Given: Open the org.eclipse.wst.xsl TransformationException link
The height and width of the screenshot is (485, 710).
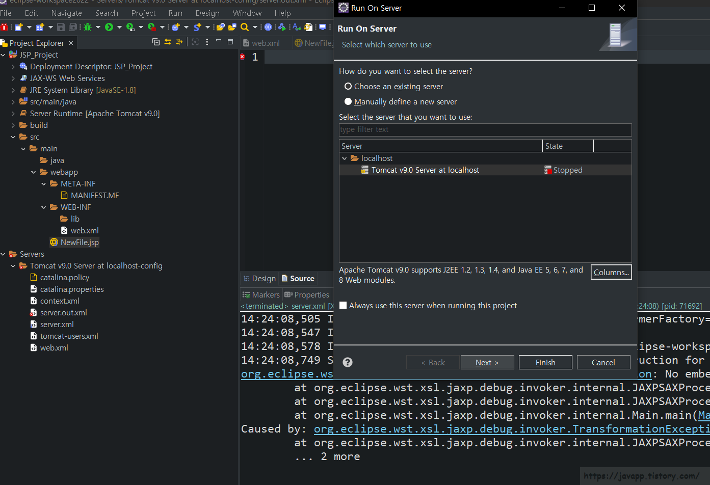Looking at the screenshot, I should coord(512,429).
